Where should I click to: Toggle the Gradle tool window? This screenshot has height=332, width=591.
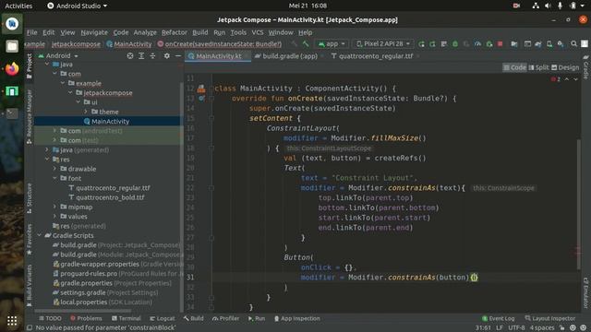585,66
